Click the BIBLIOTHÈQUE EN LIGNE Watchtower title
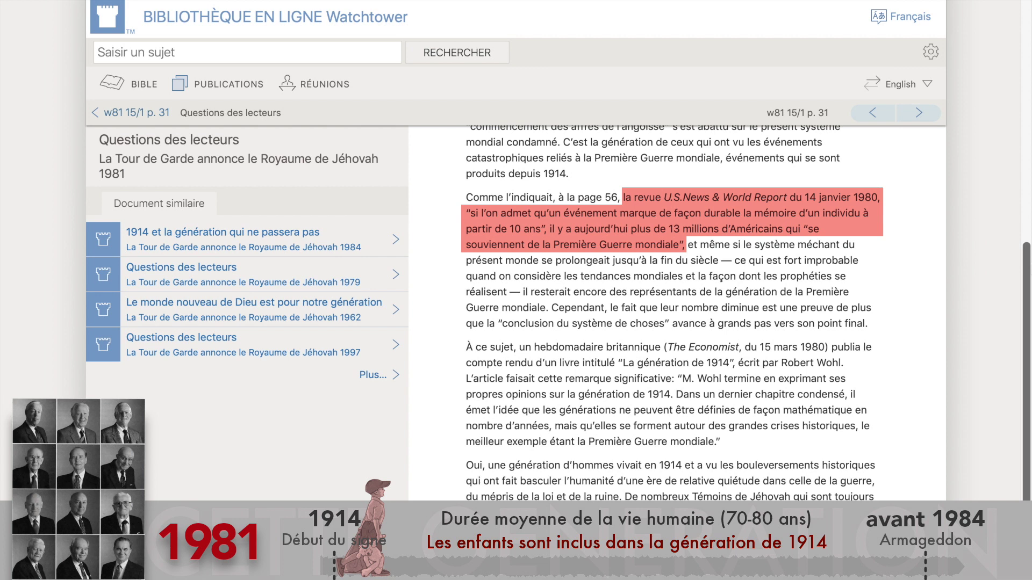1032x580 pixels. click(x=275, y=17)
